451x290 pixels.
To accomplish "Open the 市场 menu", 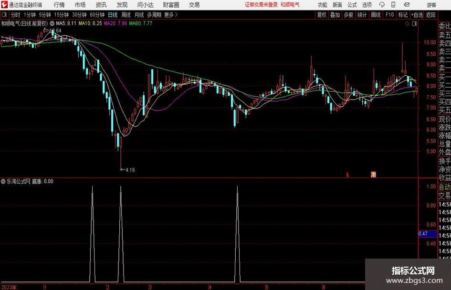I will (x=80, y=5).
